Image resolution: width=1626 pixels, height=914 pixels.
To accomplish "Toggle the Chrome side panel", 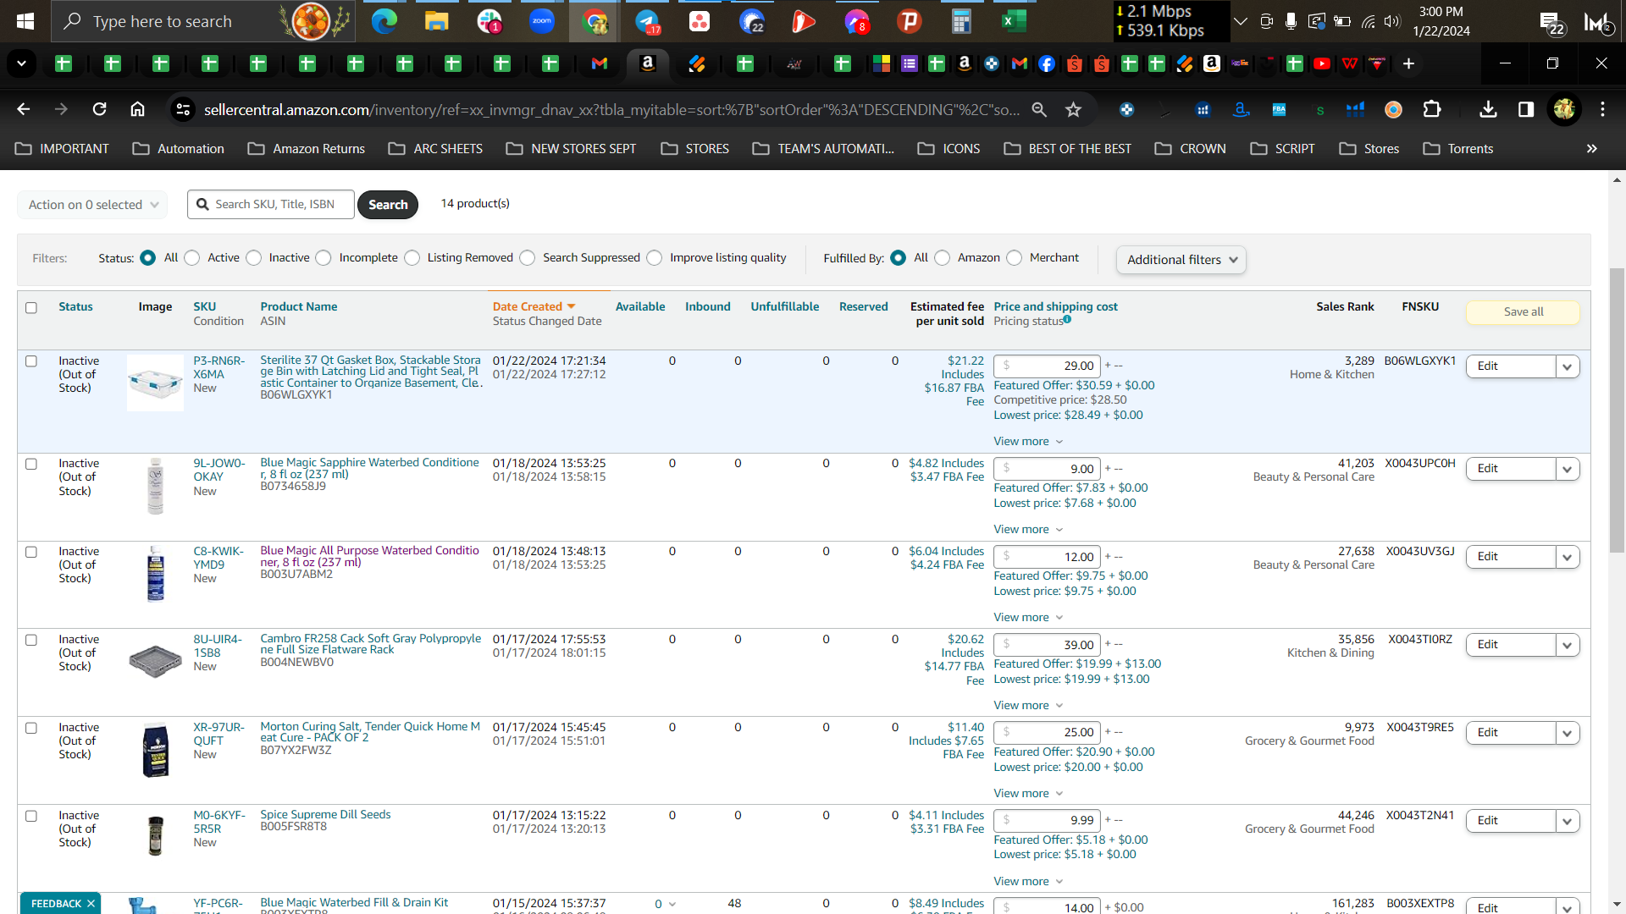I will pyautogui.click(x=1526, y=109).
